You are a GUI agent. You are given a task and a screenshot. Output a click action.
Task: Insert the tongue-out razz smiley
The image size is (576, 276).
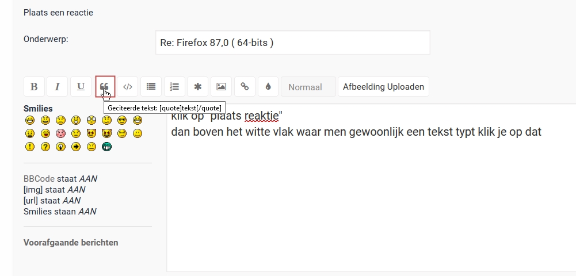tap(45, 133)
